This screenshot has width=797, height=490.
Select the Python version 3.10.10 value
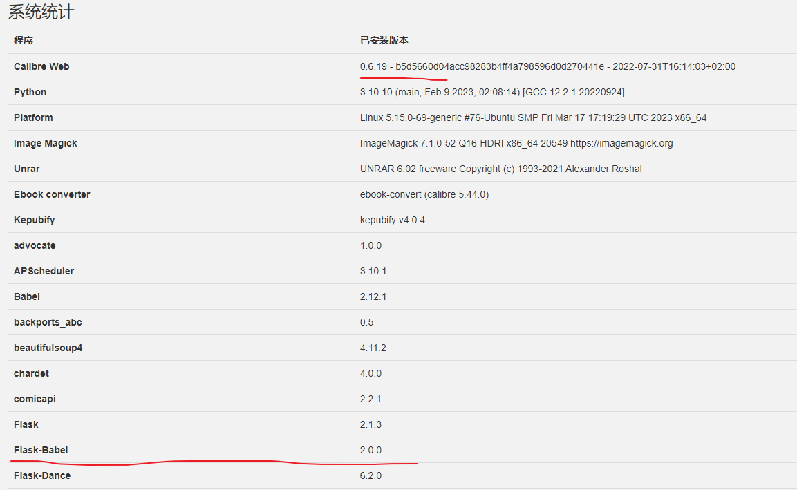492,92
